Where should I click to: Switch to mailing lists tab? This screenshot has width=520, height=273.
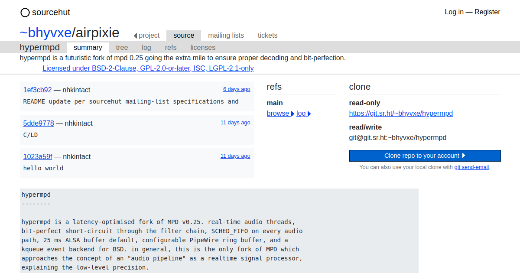pos(226,36)
